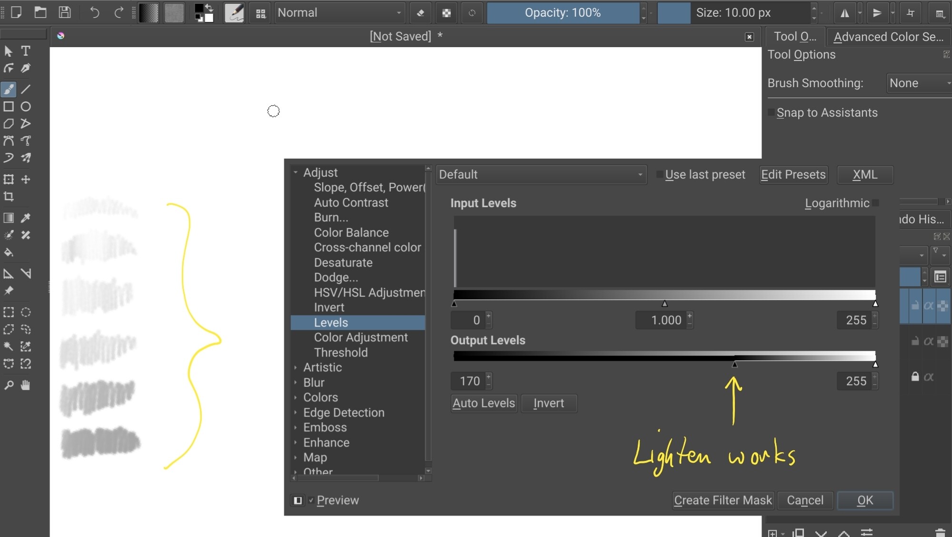Click Create Filter Mask button
Screen dimensions: 952x537
(723, 500)
